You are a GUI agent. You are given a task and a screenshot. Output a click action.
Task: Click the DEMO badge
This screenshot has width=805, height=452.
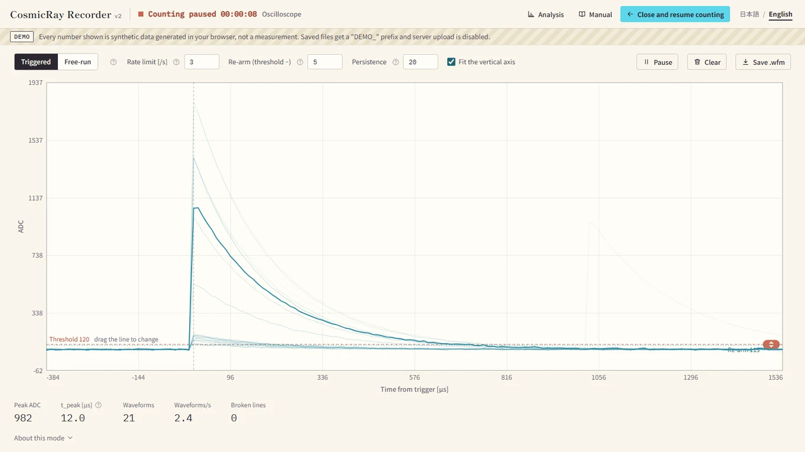[22, 36]
